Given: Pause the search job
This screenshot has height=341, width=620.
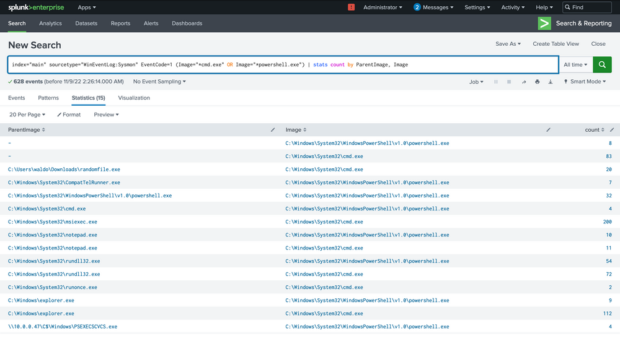Looking at the screenshot, I should pos(495,82).
